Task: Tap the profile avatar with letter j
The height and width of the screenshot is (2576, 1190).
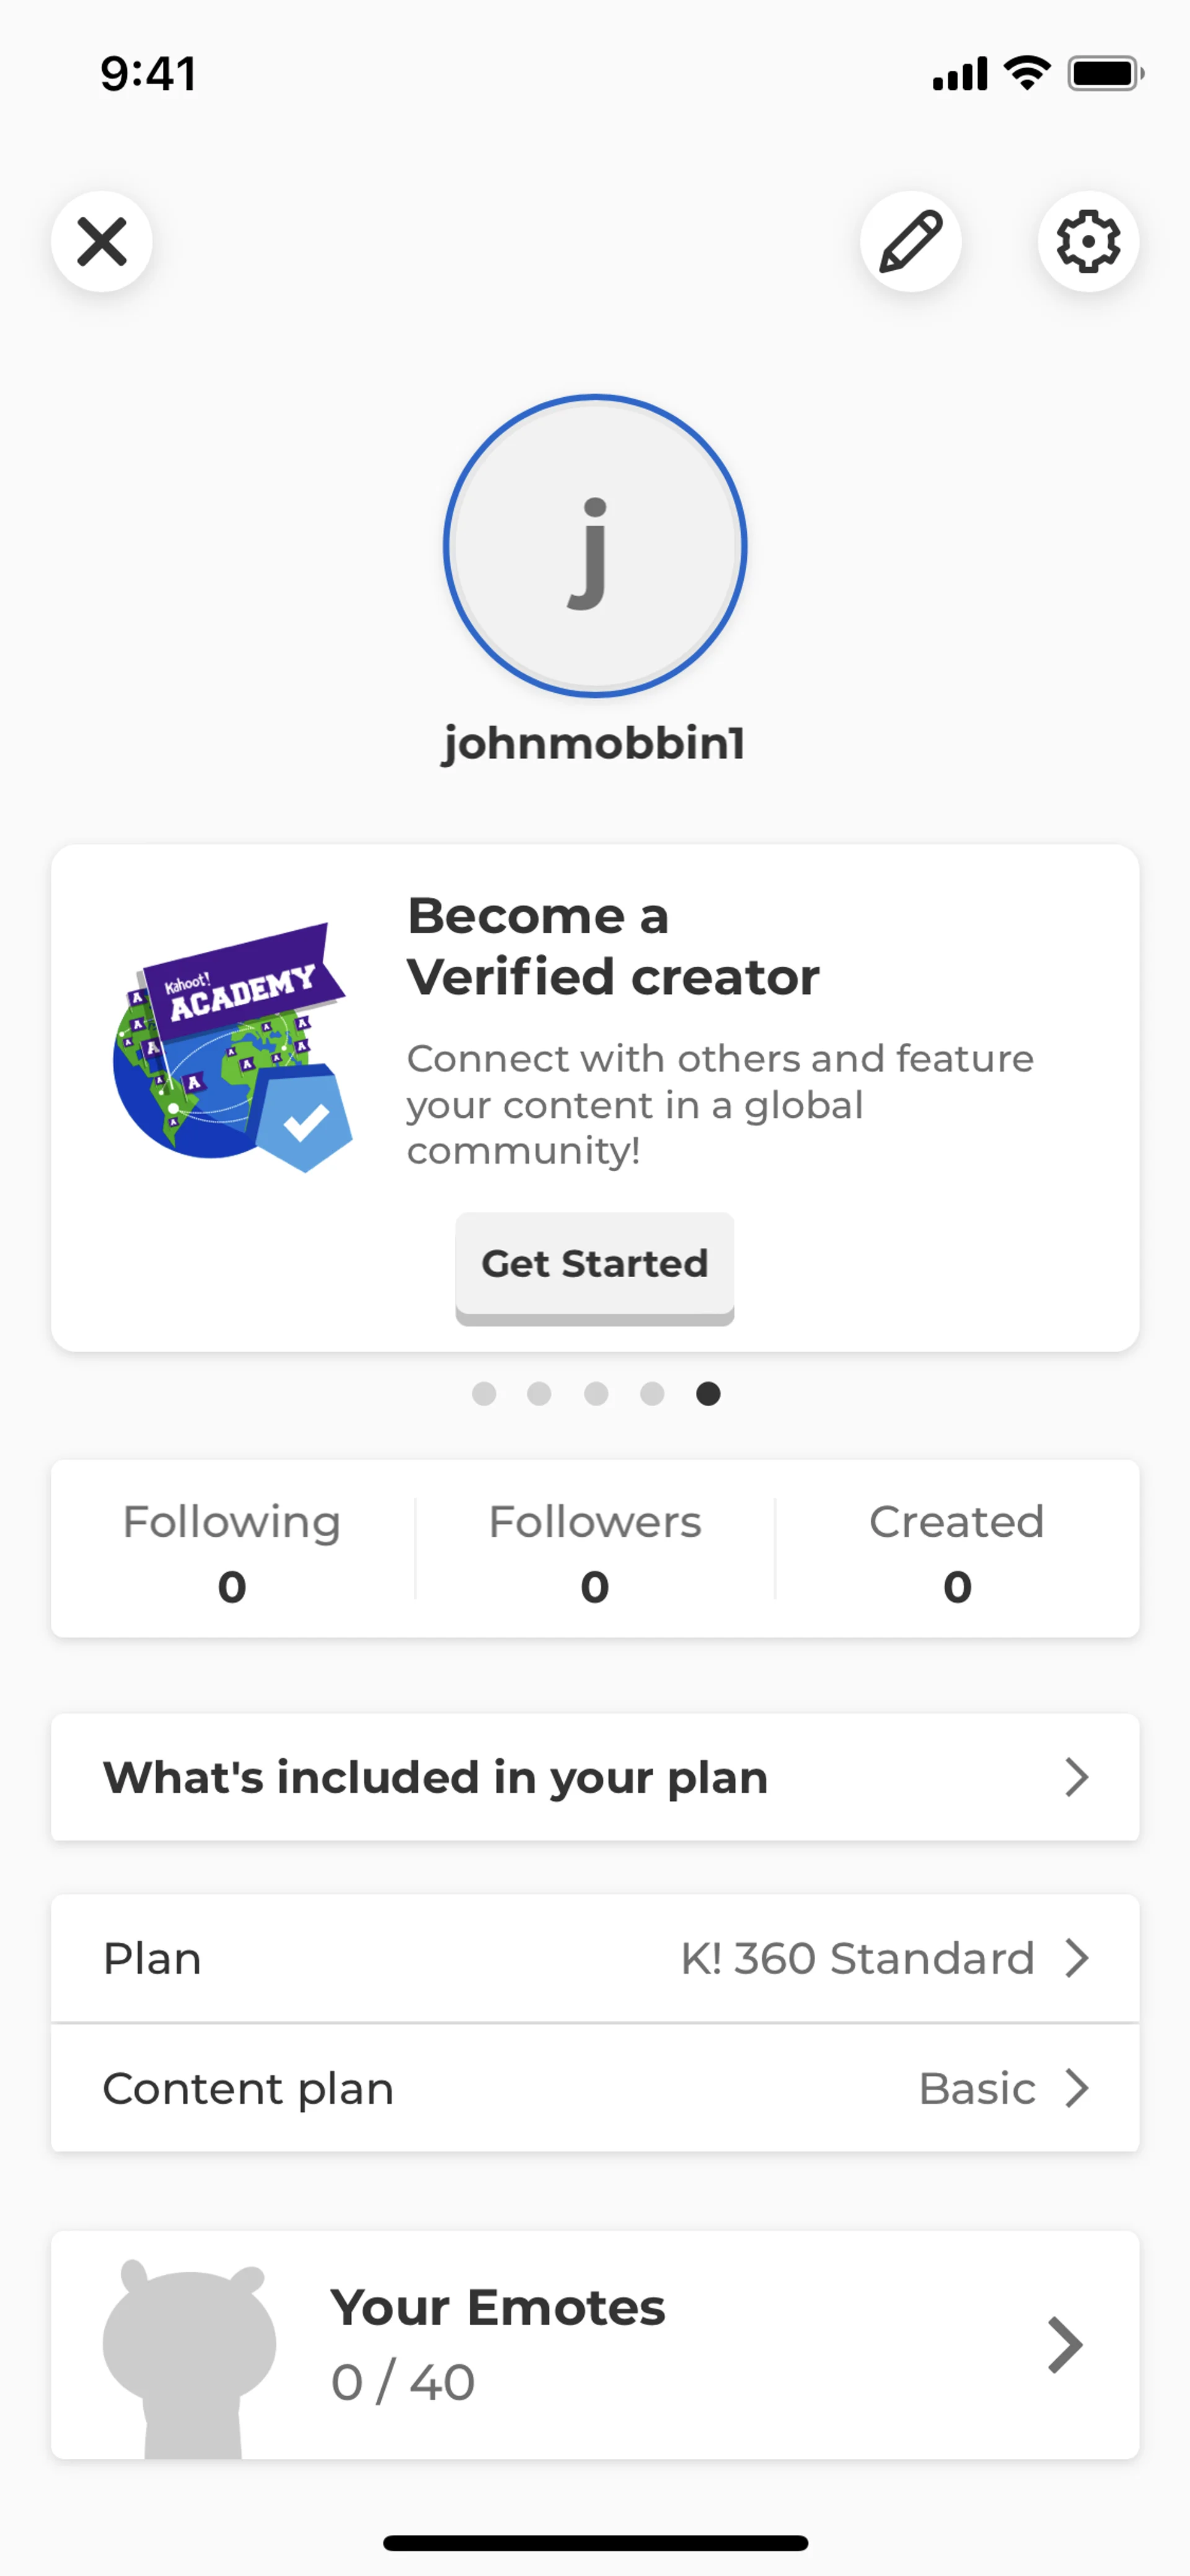Action: [595, 546]
